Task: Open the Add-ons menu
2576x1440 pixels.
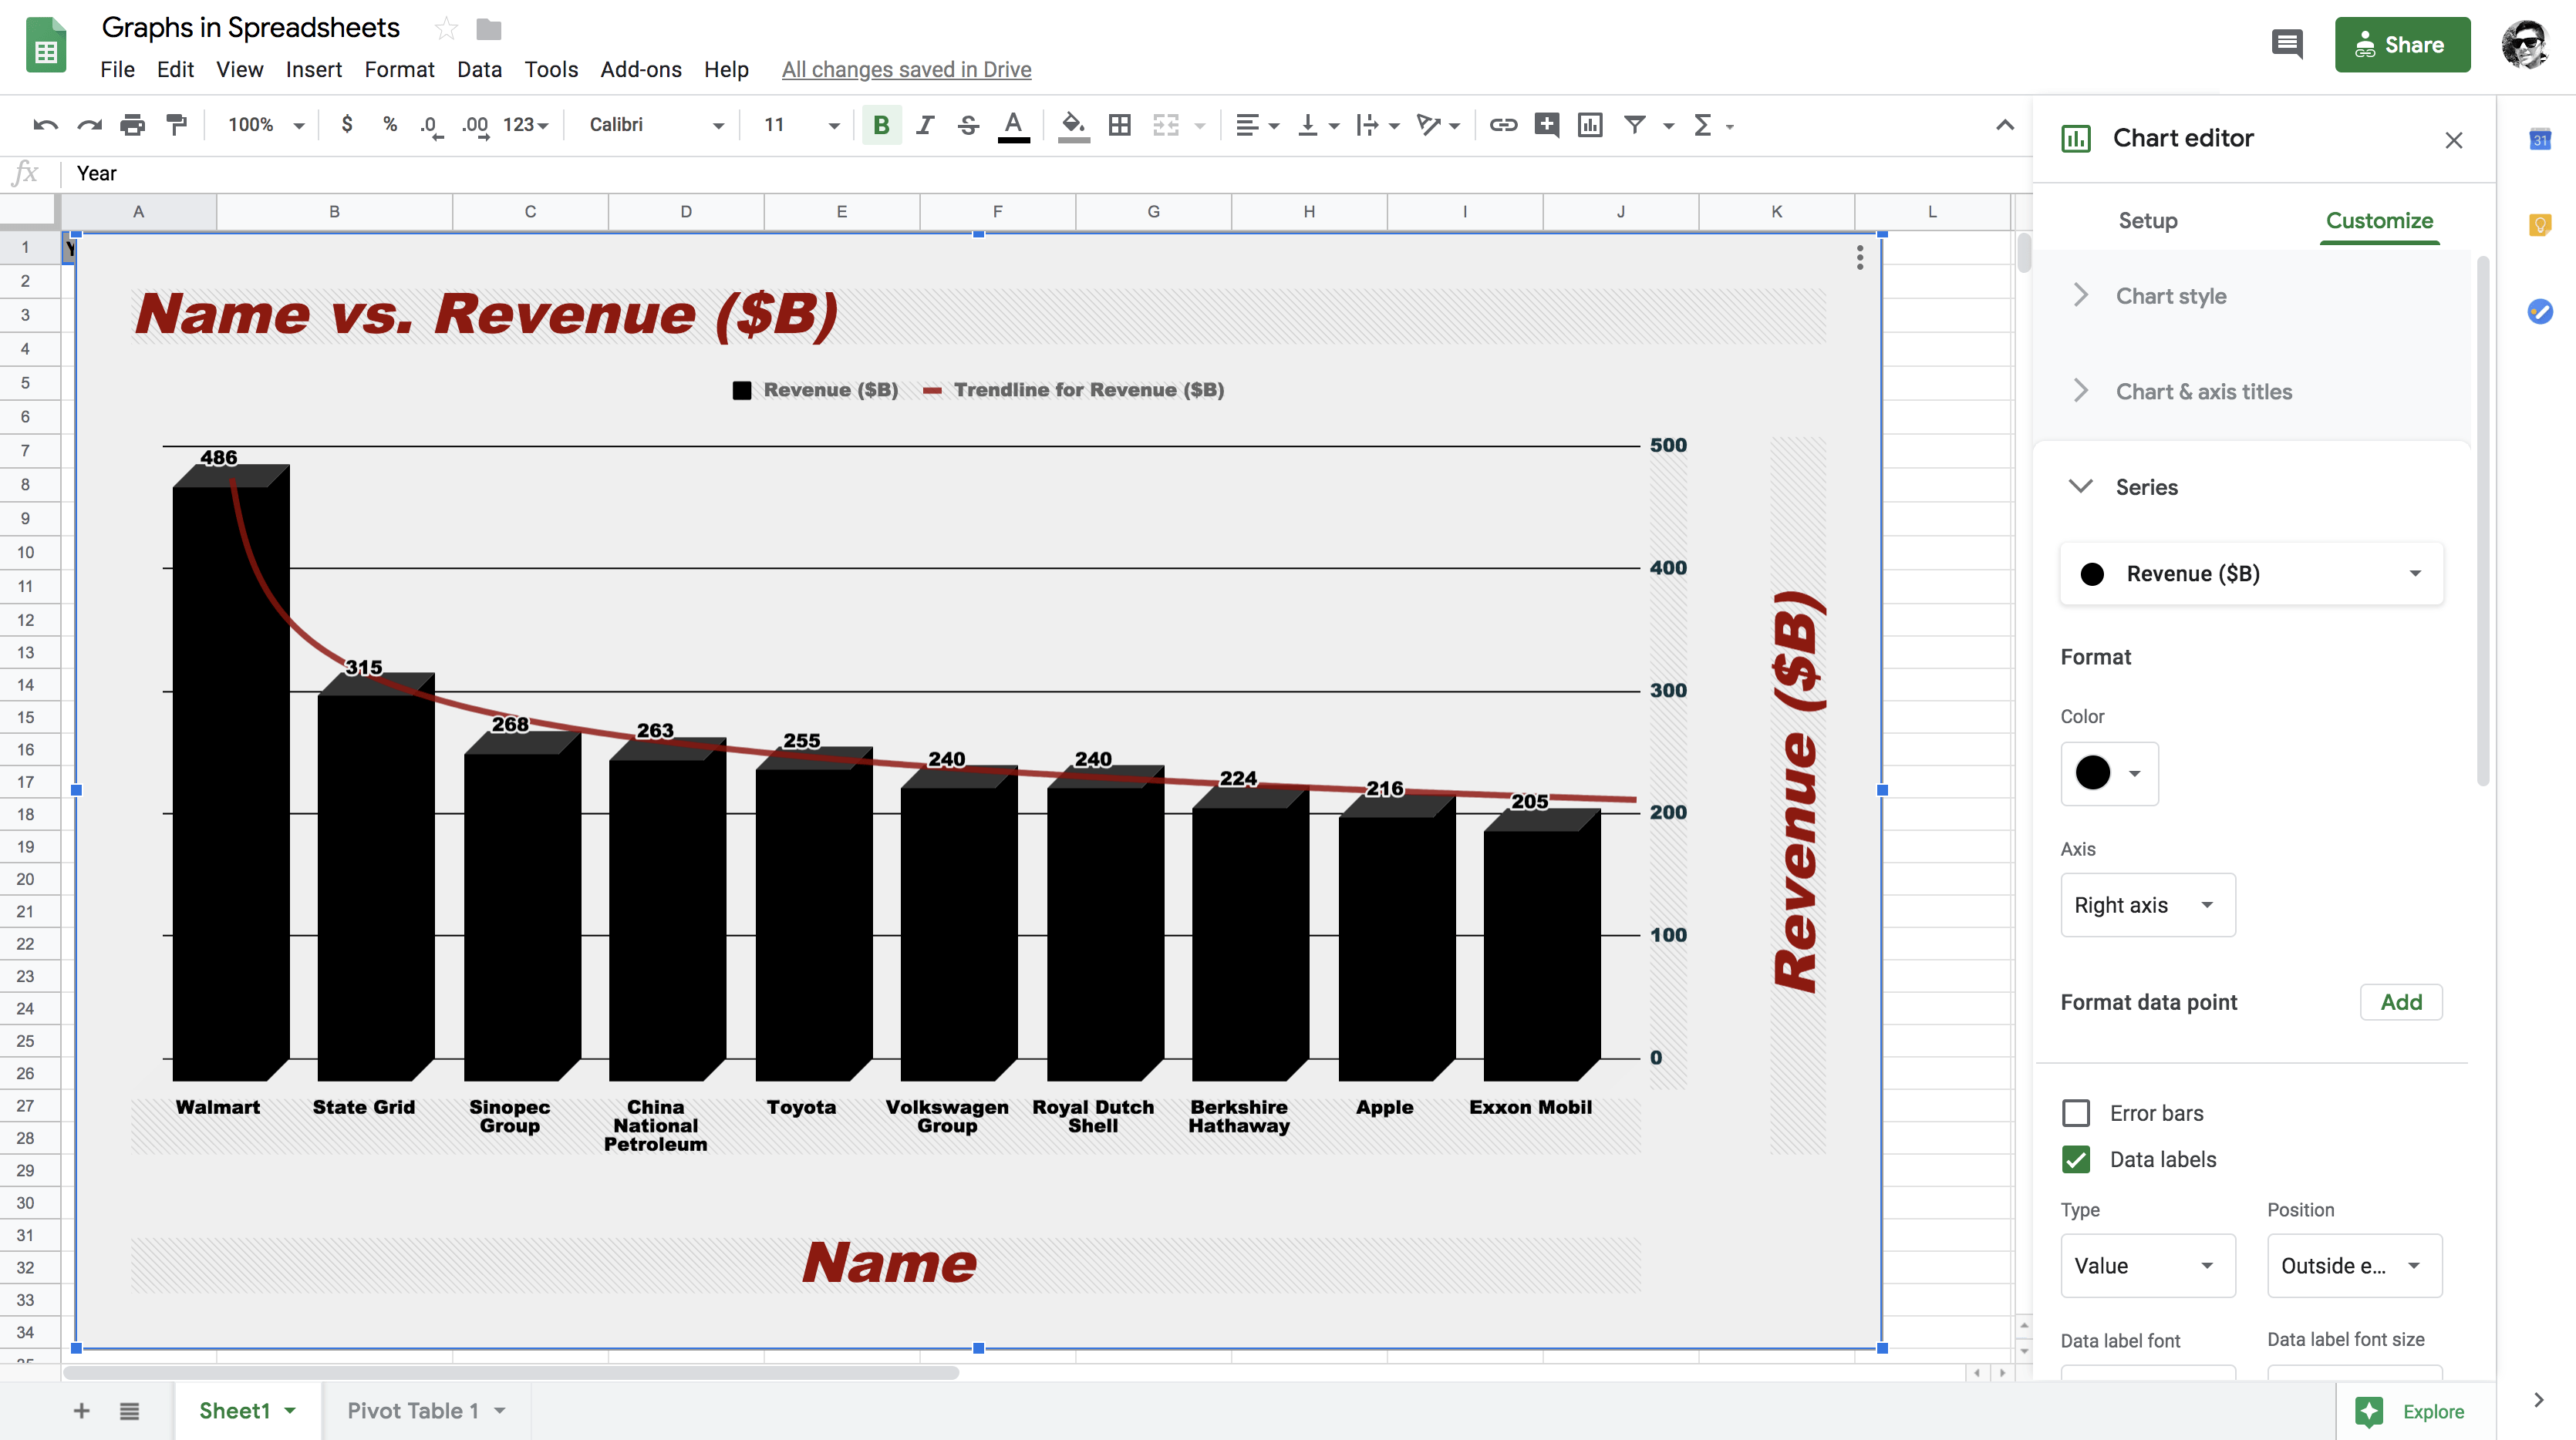Action: (x=640, y=70)
